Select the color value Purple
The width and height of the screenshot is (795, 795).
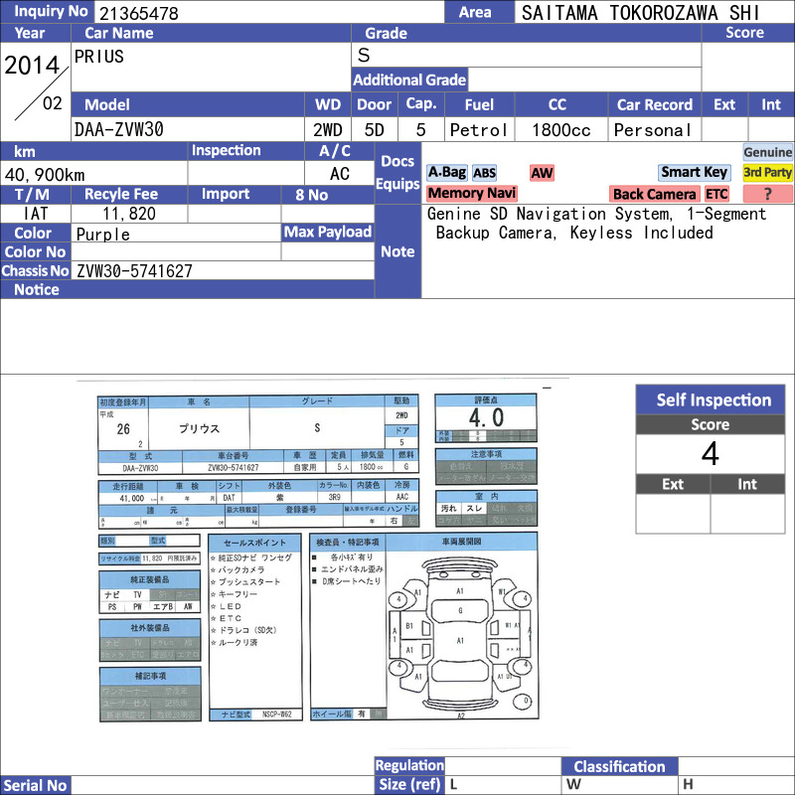click(x=103, y=234)
